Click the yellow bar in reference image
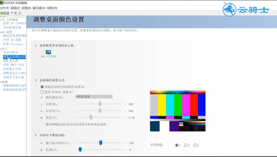This screenshot has width=277, height=157. (162, 105)
